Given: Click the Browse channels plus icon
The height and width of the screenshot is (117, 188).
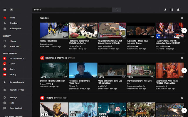Looking at the screenshot, I should (5, 82).
